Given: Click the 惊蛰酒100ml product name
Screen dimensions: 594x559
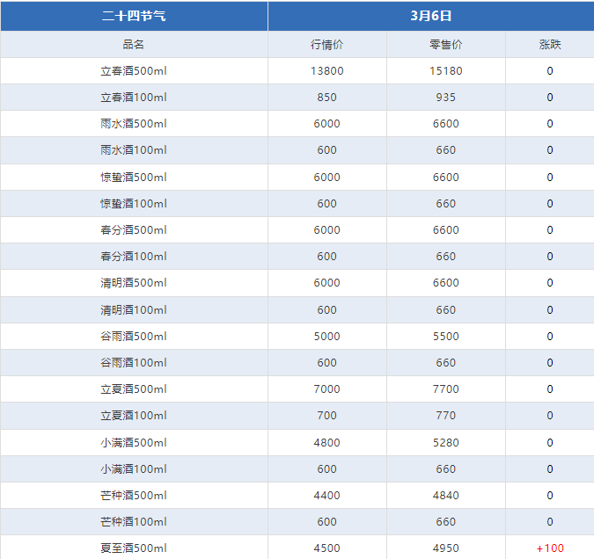Looking at the screenshot, I should [x=134, y=204].
